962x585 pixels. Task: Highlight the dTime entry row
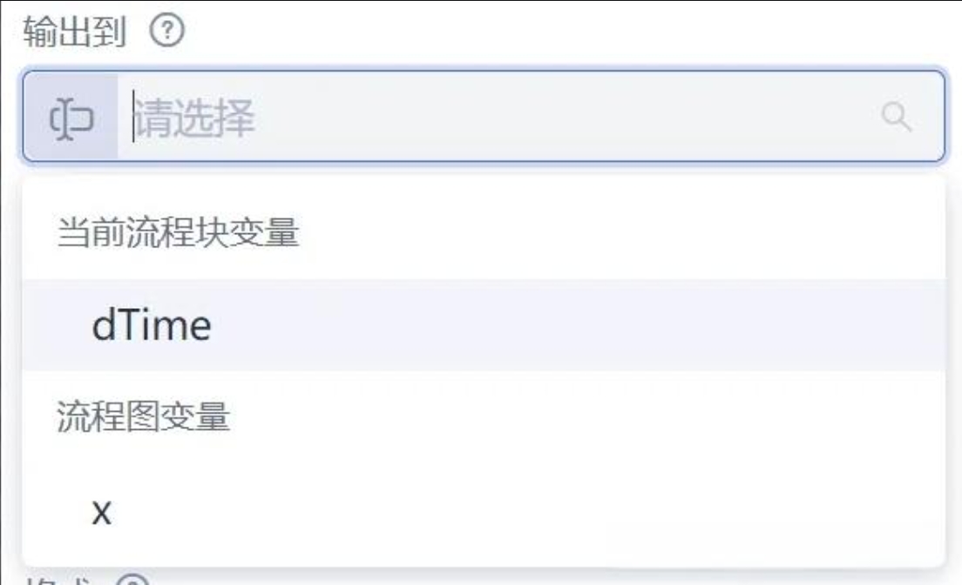484,326
